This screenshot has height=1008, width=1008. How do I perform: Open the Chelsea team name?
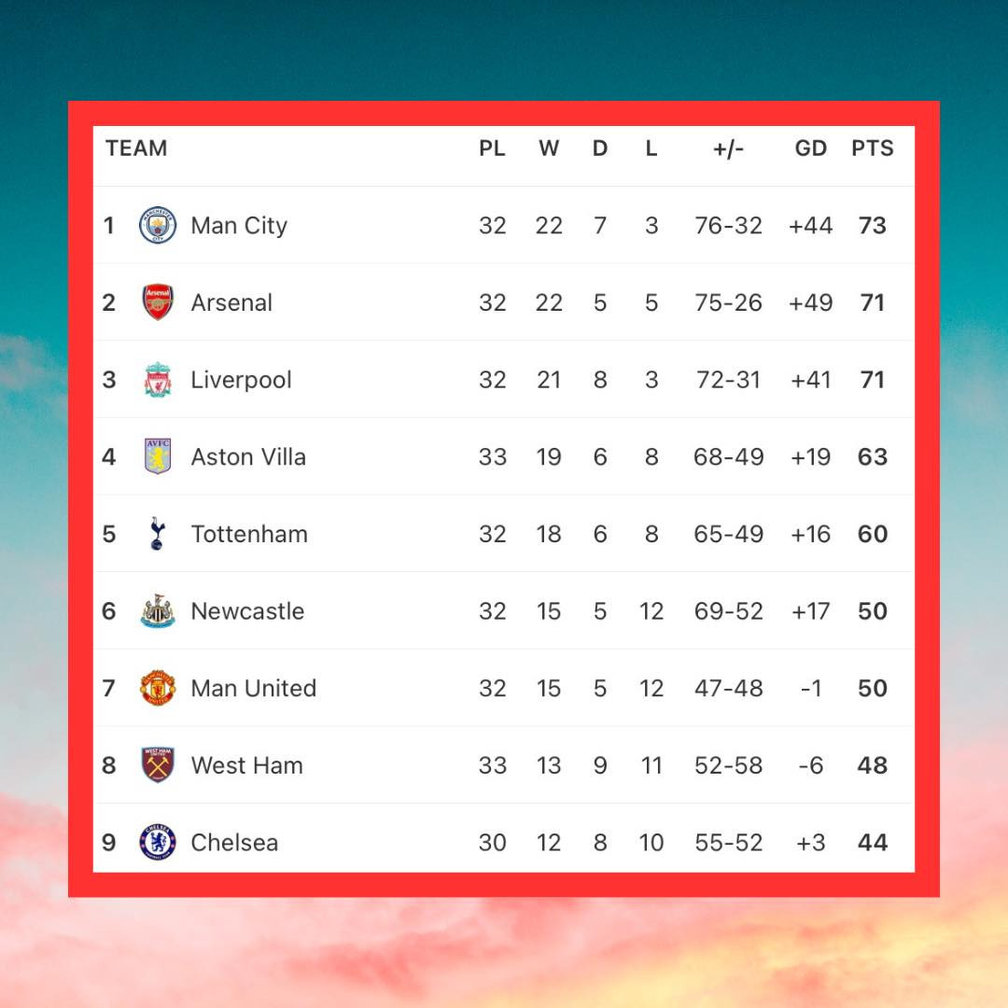pyautogui.click(x=234, y=843)
